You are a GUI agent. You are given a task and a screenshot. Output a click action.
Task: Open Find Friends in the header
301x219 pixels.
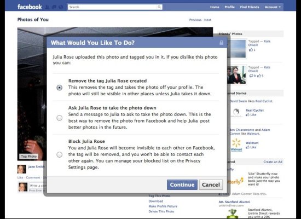tap(250, 7)
